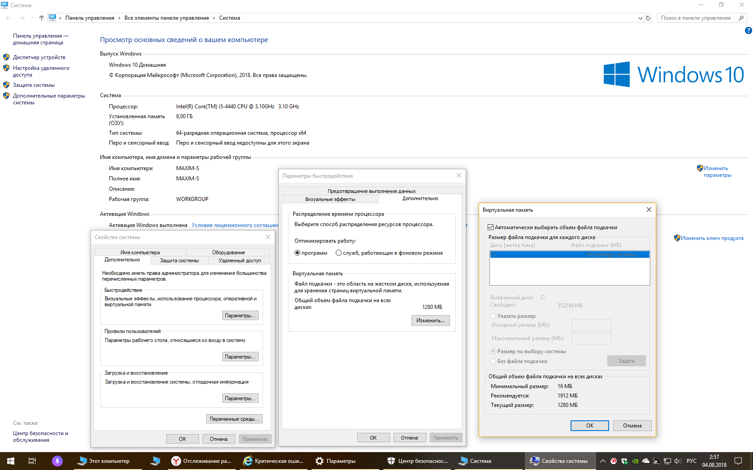Click the OneDrive cloud tray icon
This screenshot has height=470, width=753.
coord(646,461)
